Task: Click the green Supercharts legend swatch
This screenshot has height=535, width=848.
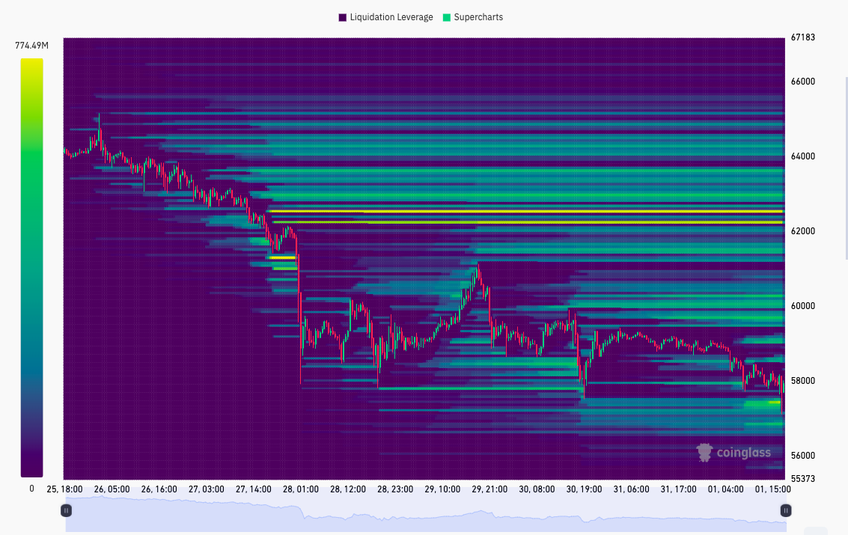Action: tap(447, 17)
